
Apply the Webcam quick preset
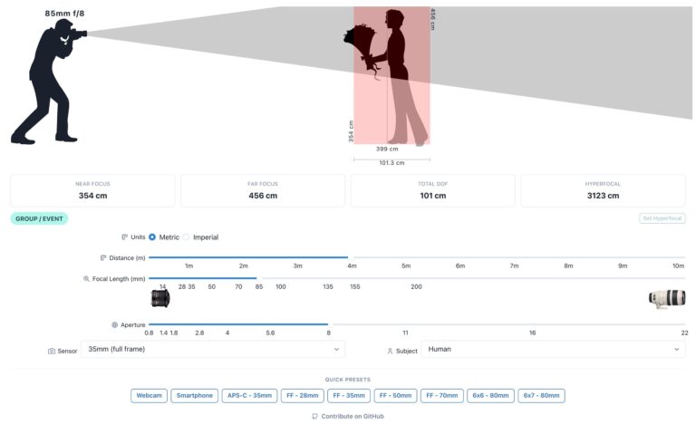(150, 395)
